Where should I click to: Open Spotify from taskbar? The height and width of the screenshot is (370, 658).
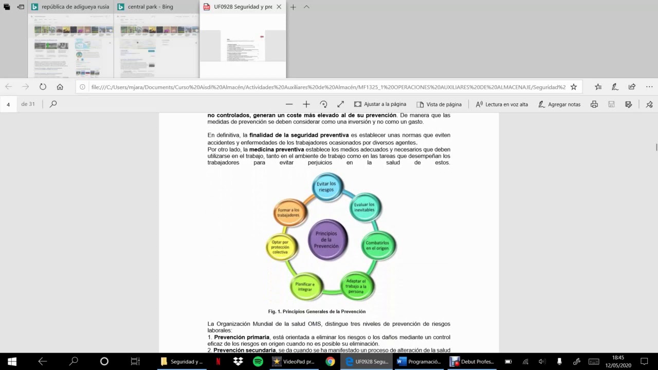(258, 361)
